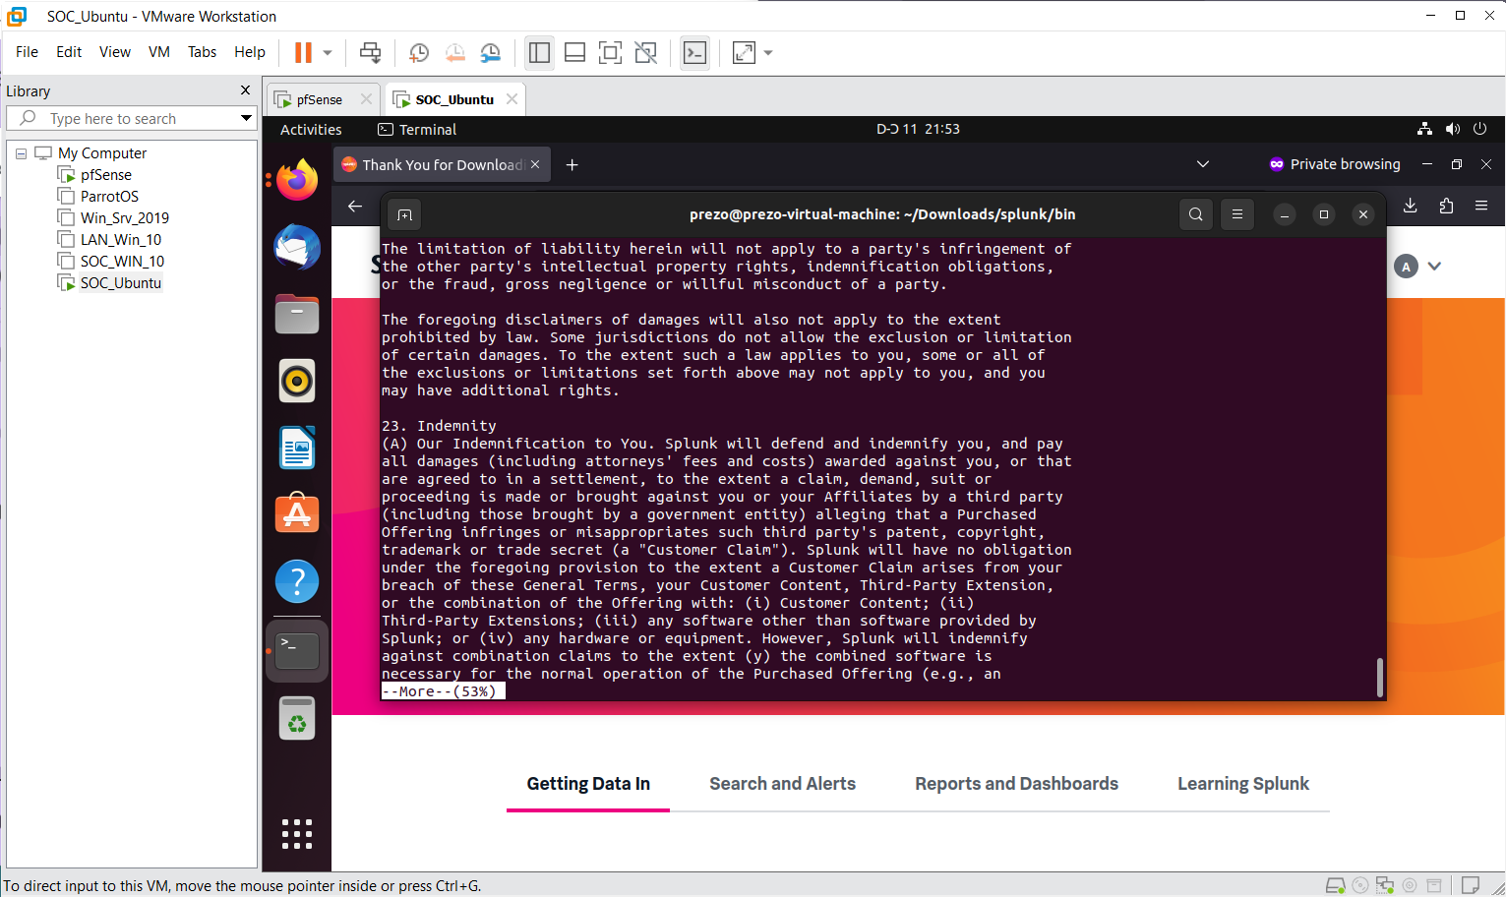Open the Ubuntu Activities overview

point(311,130)
